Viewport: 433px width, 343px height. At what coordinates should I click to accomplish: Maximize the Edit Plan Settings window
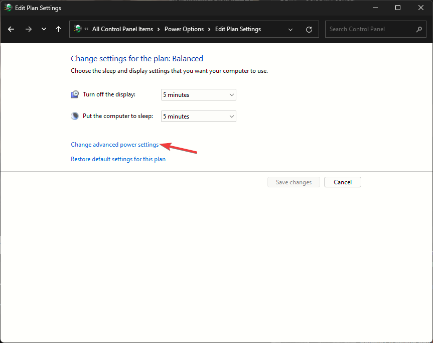(398, 8)
